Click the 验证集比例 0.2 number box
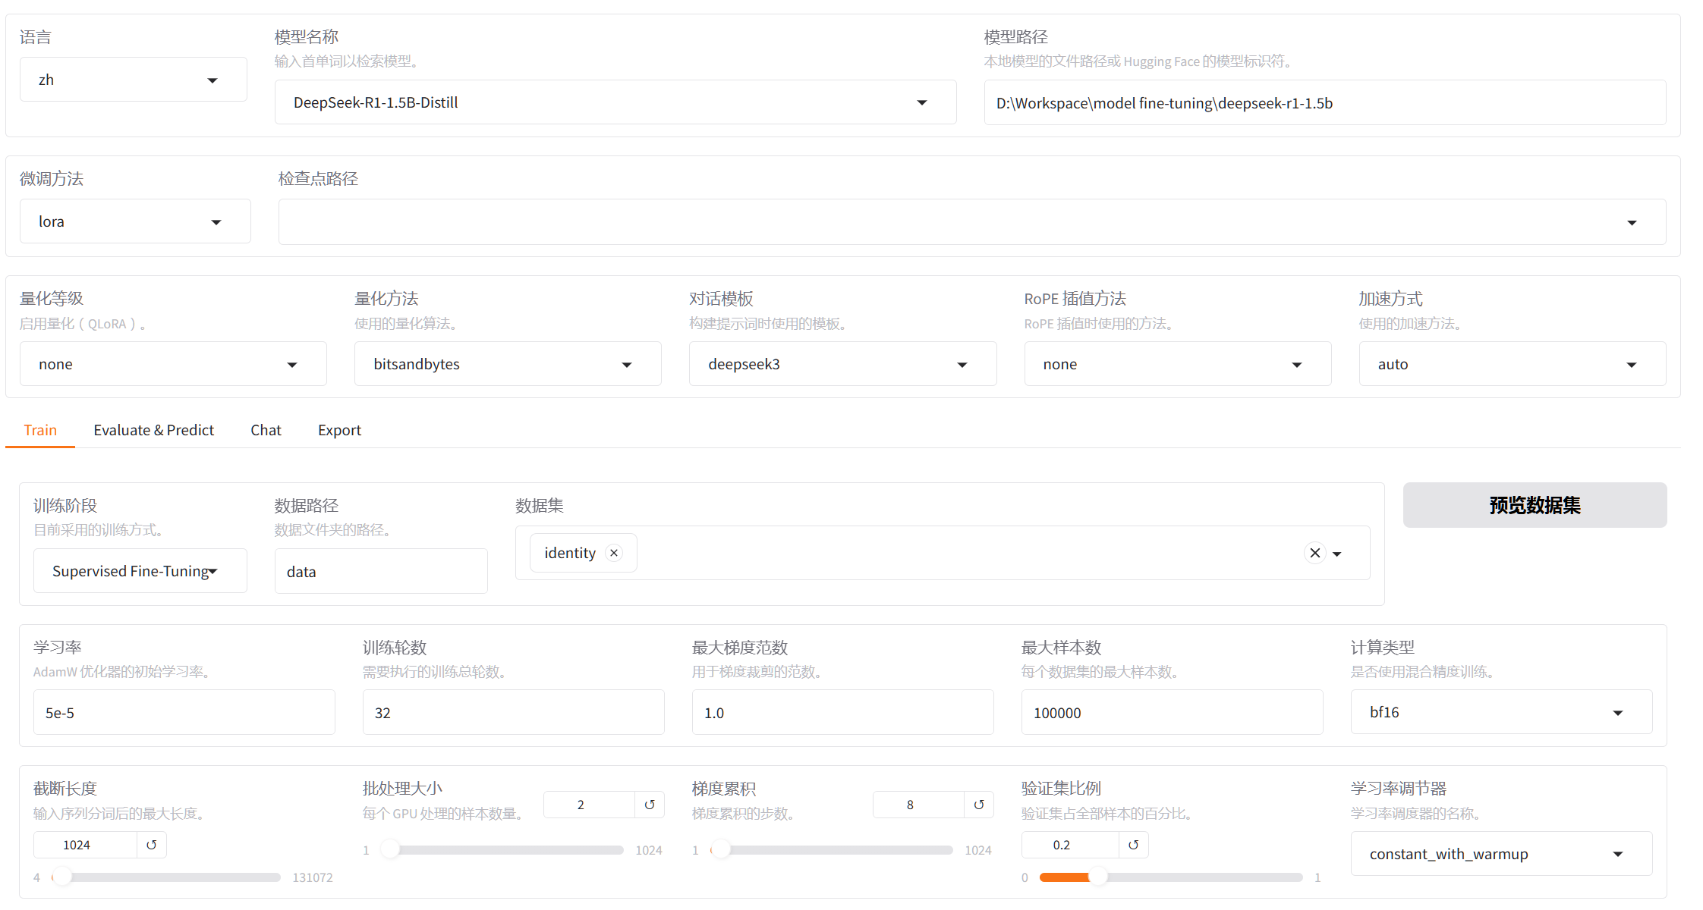This screenshot has height=910, width=1703. (1070, 845)
